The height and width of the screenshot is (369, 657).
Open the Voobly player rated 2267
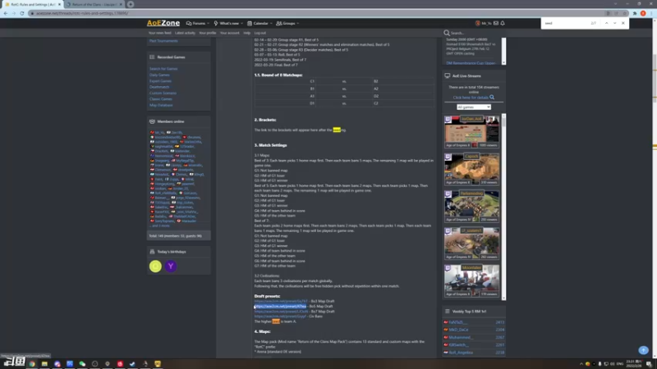click(x=461, y=337)
